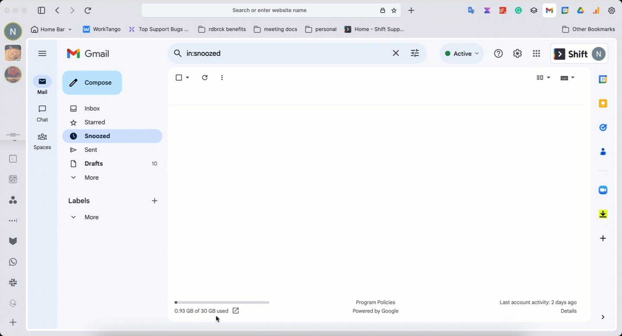Viewport: 622px width, 336px height.
Task: Toggle the Gmail main menu hamburger
Action: (x=42, y=53)
